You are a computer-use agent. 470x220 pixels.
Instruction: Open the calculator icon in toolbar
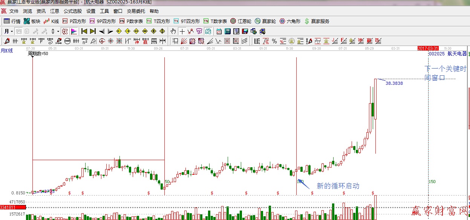228,31
